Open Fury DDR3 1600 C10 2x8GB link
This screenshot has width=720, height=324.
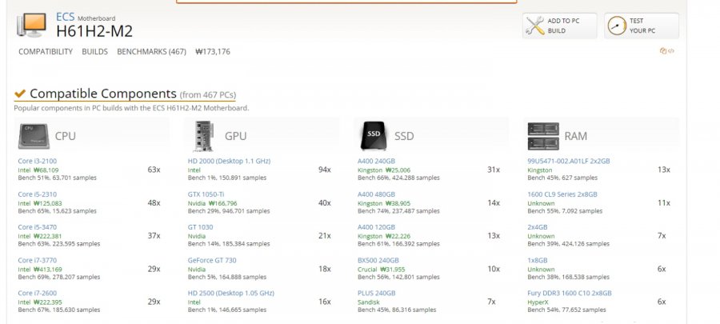(x=570, y=294)
